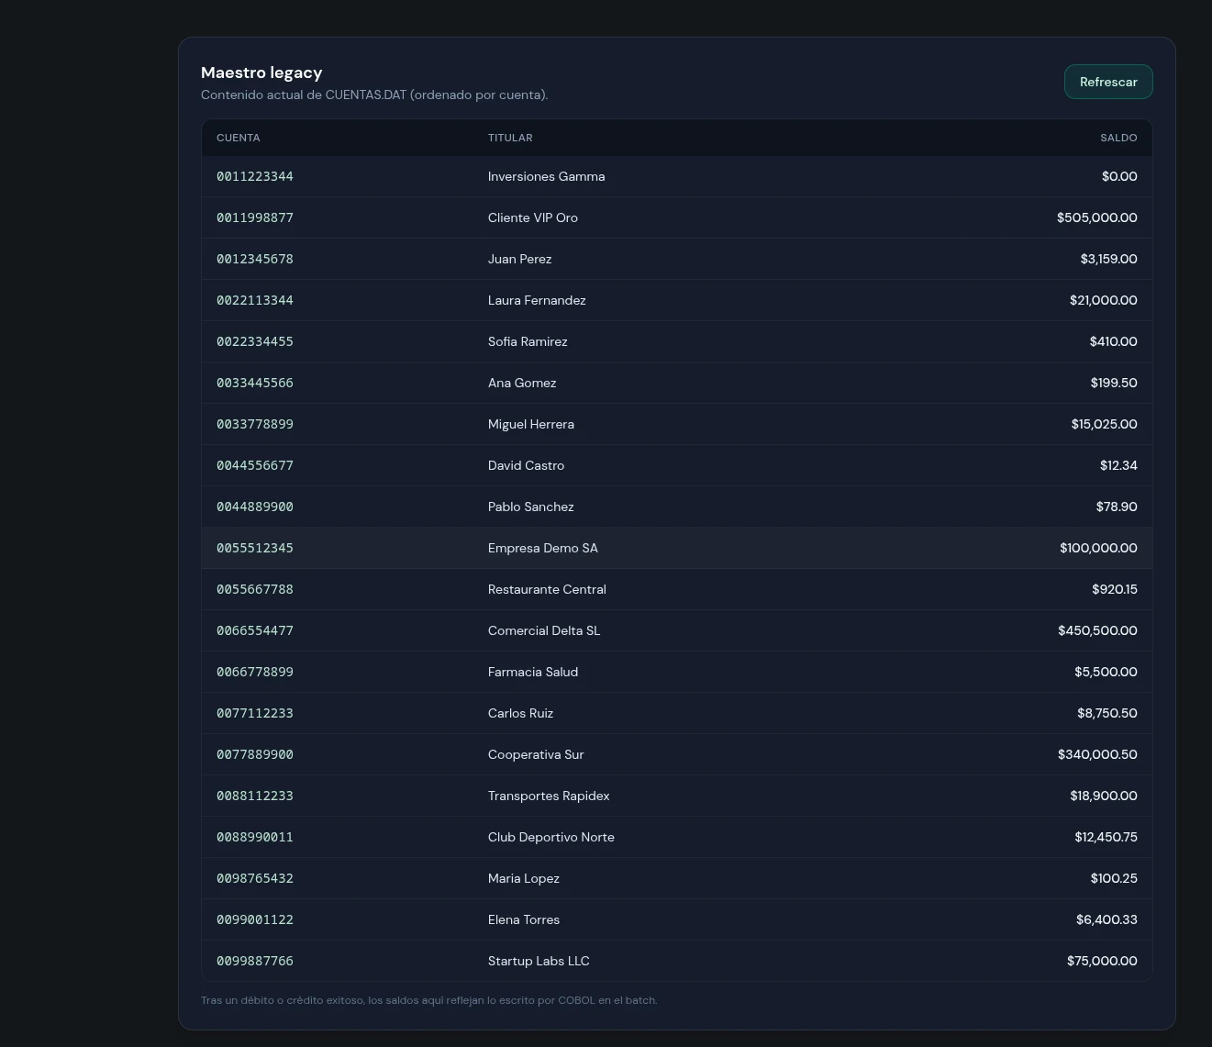The image size is (1212, 1047).
Task: Select the $410.00 balance cell
Action: pyautogui.click(x=1114, y=341)
